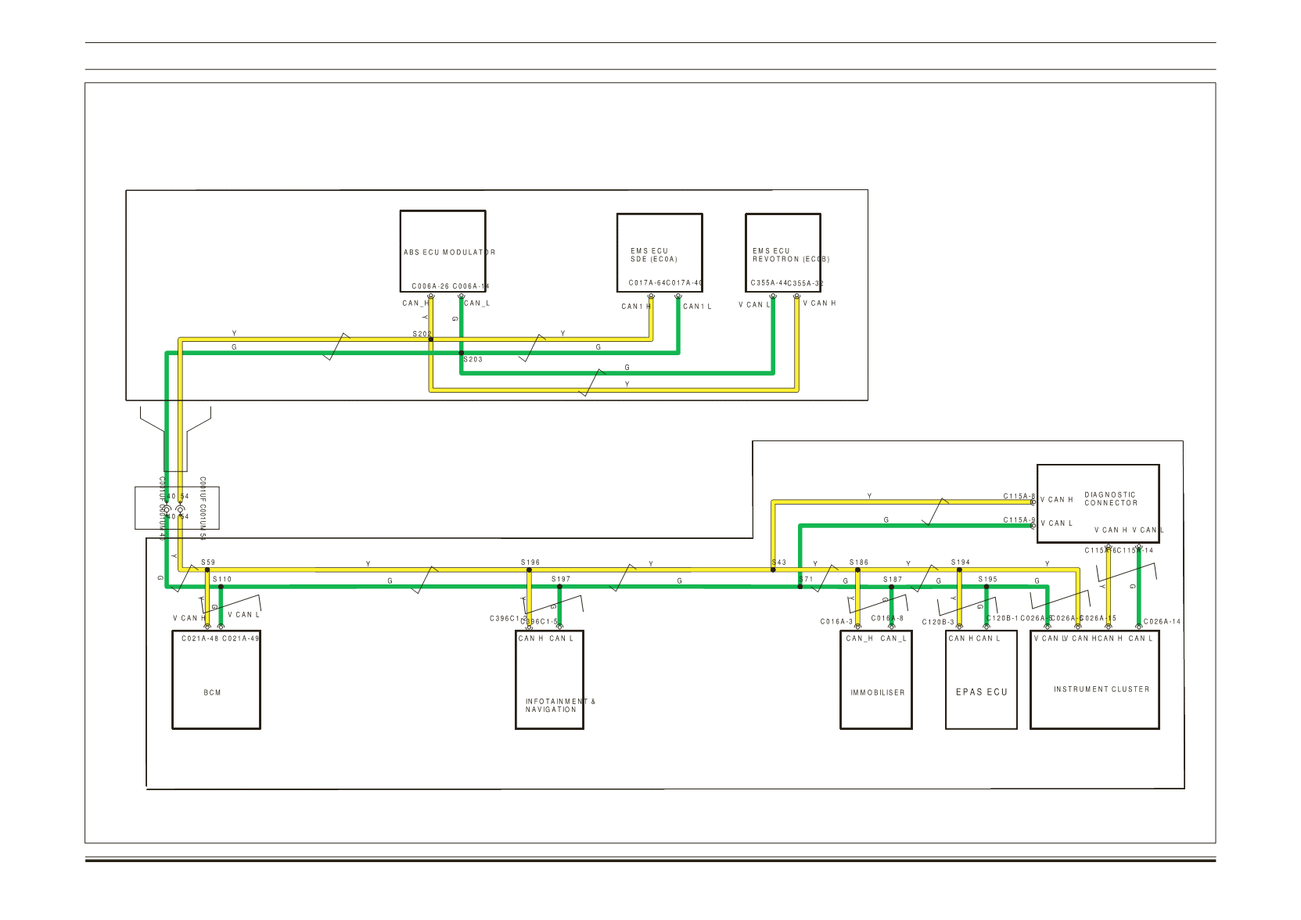This screenshot has width=1301, height=920.
Task: Click splice node S71 on green bus
Action: point(800,587)
